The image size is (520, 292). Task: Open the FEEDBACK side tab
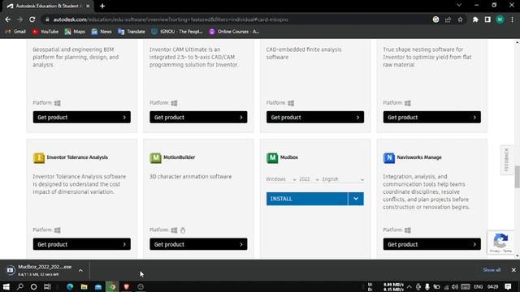(506, 160)
